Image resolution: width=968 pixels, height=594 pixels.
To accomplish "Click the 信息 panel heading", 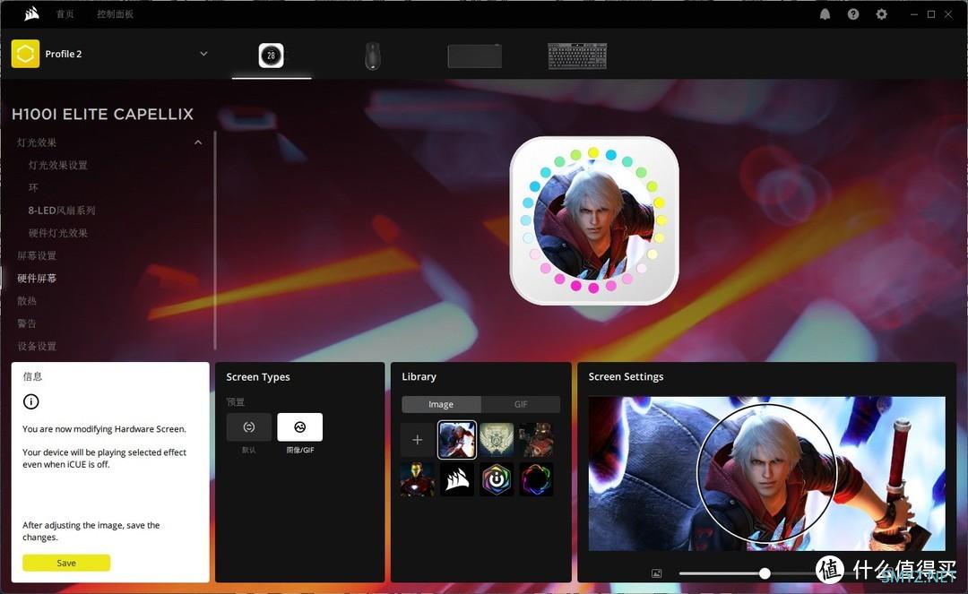I will [33, 376].
